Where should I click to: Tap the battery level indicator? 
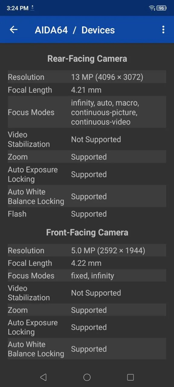point(162,8)
